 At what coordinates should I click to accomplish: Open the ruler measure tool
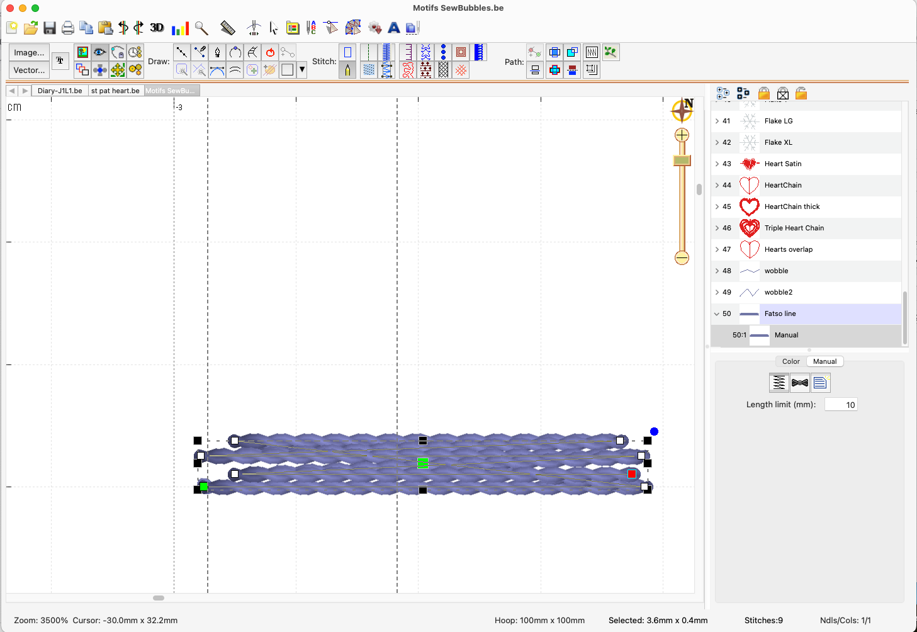228,28
